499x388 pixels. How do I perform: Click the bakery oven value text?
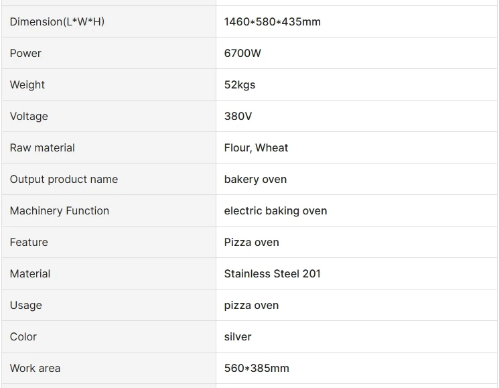click(255, 179)
